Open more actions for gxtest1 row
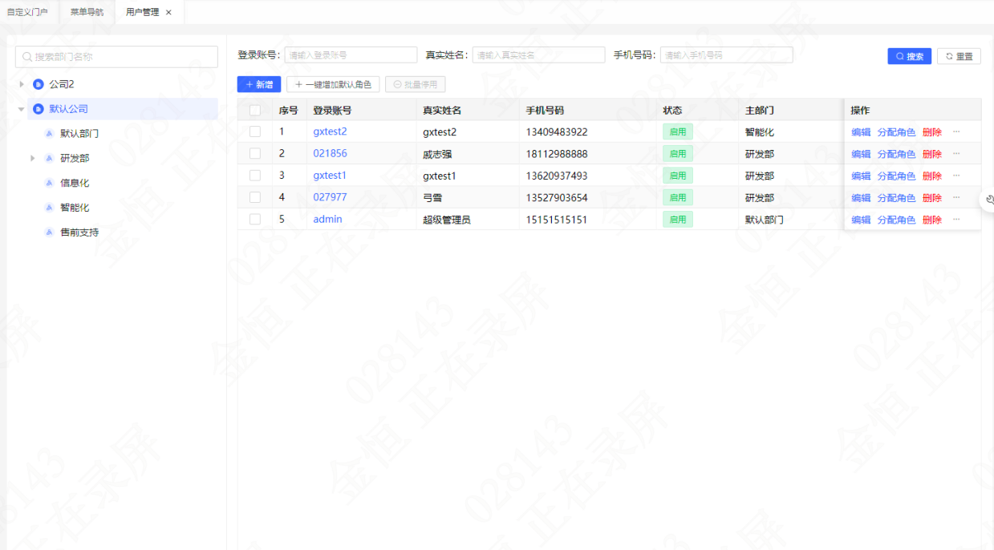Screen dimensions: 994x550 tap(956, 176)
